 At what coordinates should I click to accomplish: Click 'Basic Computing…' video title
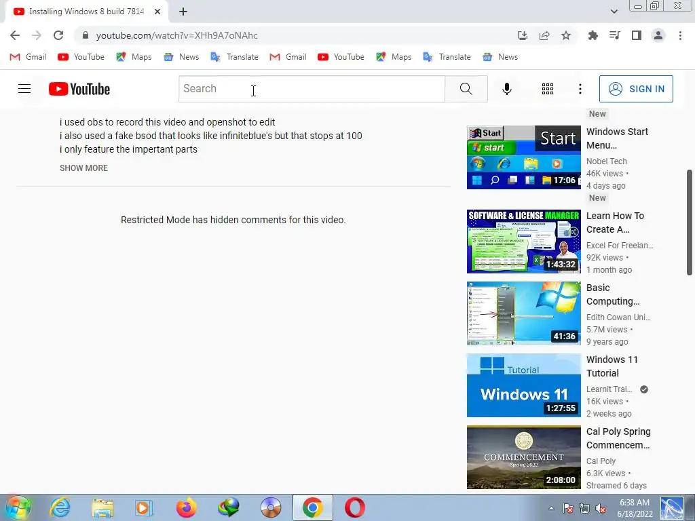click(x=613, y=294)
